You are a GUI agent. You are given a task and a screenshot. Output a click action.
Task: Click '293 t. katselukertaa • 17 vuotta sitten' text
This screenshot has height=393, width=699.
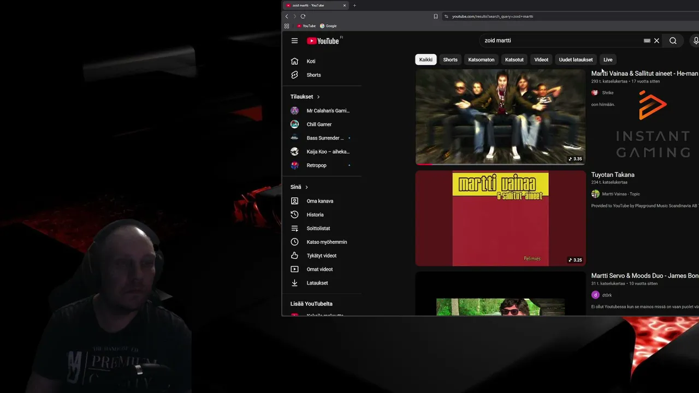pos(625,81)
